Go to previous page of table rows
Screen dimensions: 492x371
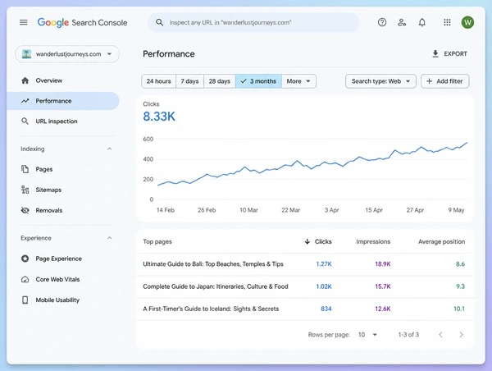(x=440, y=335)
